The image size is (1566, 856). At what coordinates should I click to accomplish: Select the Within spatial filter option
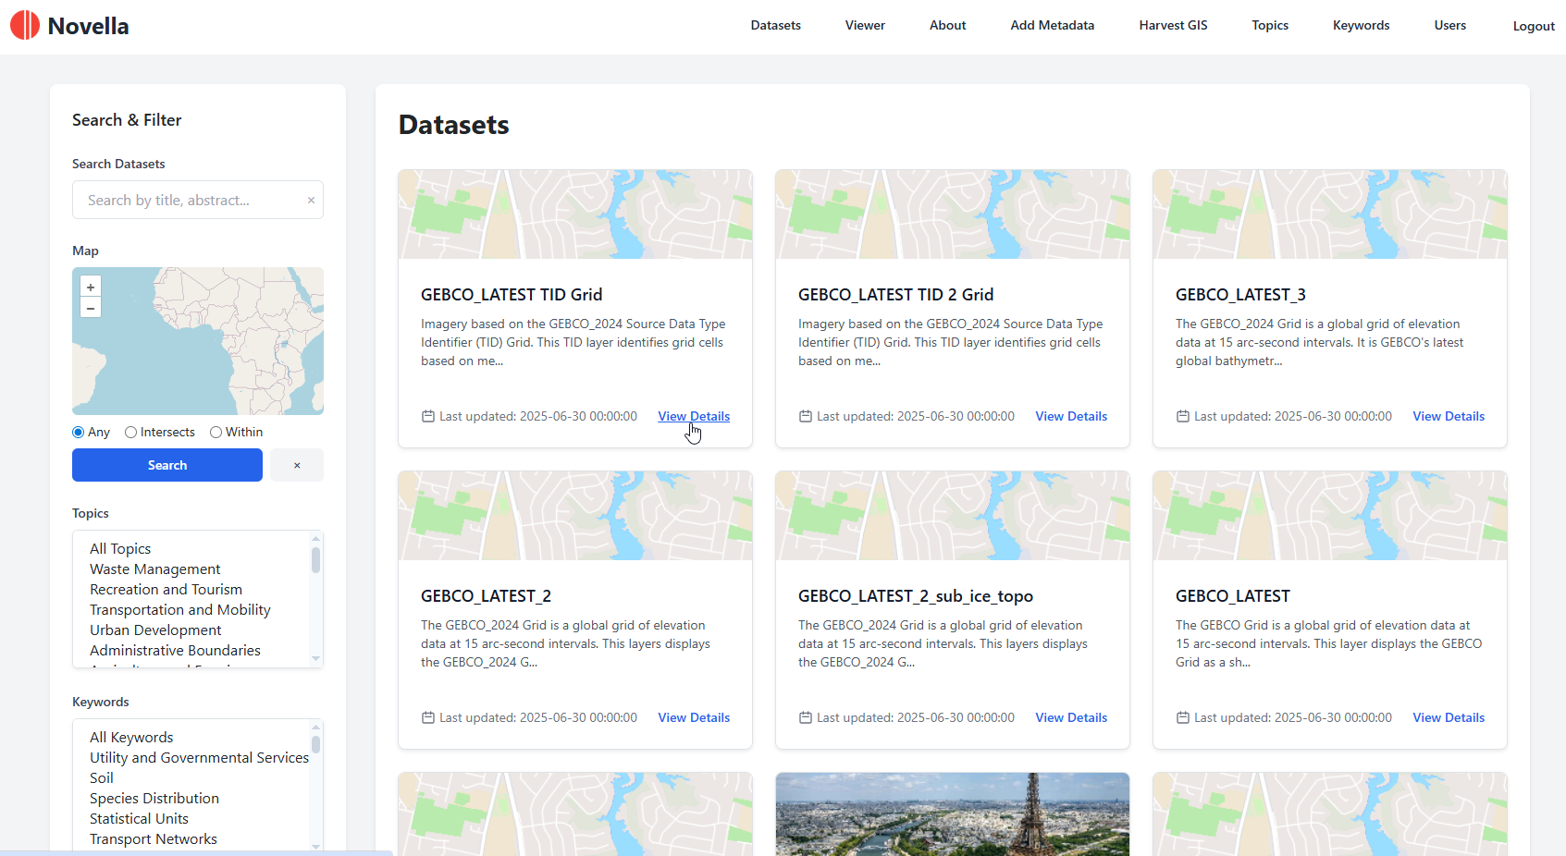(x=216, y=433)
